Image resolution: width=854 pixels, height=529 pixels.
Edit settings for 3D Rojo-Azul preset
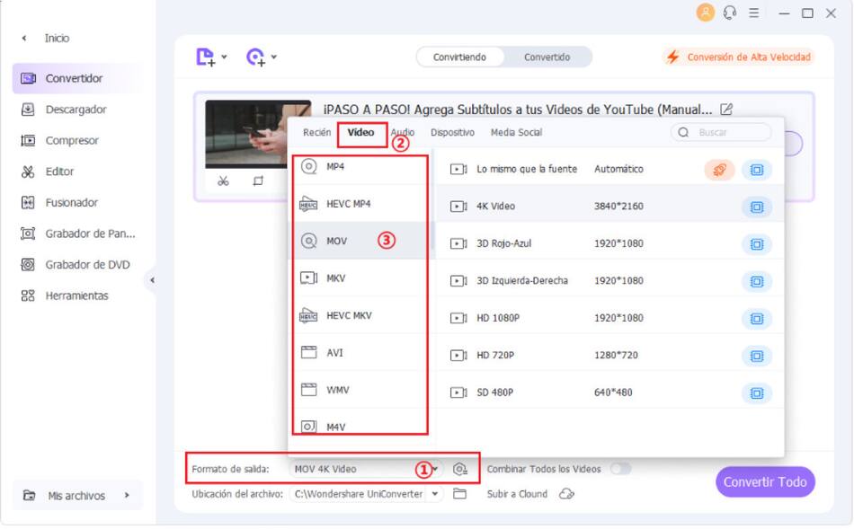[x=757, y=244]
